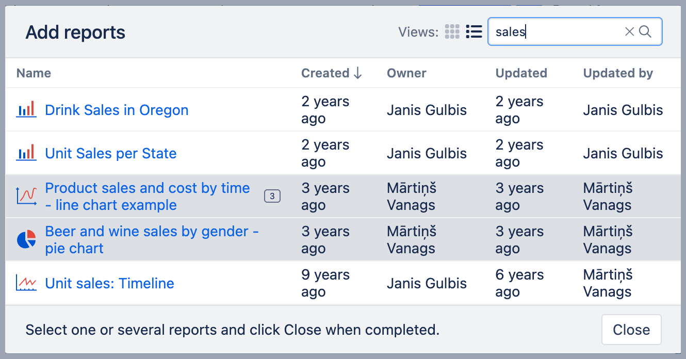Select the Drink Sales in Oregon report
The width and height of the screenshot is (686, 359).
[x=117, y=110]
